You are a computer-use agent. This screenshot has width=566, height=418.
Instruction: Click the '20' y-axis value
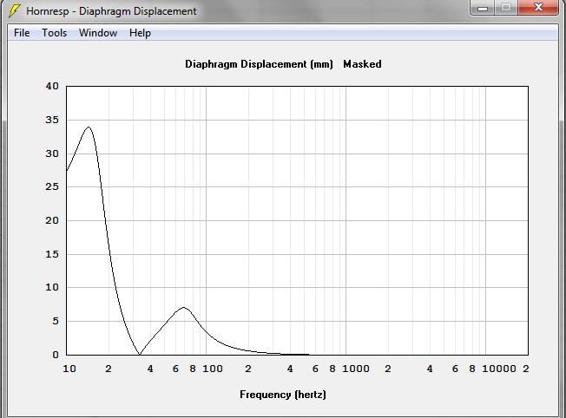[x=52, y=220]
